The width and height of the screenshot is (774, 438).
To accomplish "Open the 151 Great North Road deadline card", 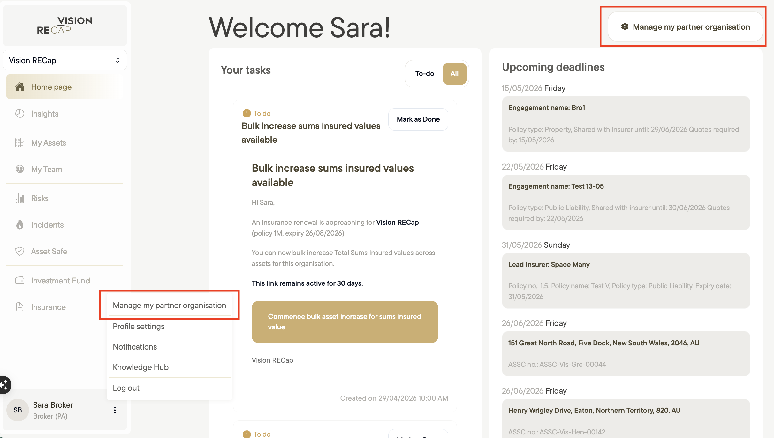I will pos(626,354).
